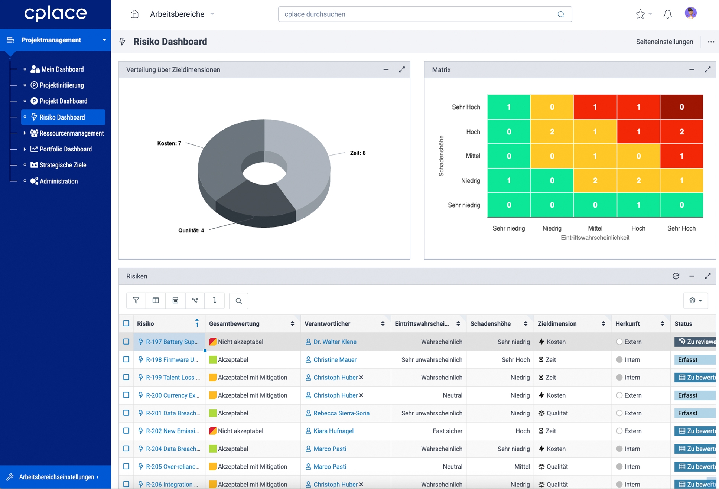Open Projekt Dashboard in sidebar
The image size is (719, 489).
point(63,101)
